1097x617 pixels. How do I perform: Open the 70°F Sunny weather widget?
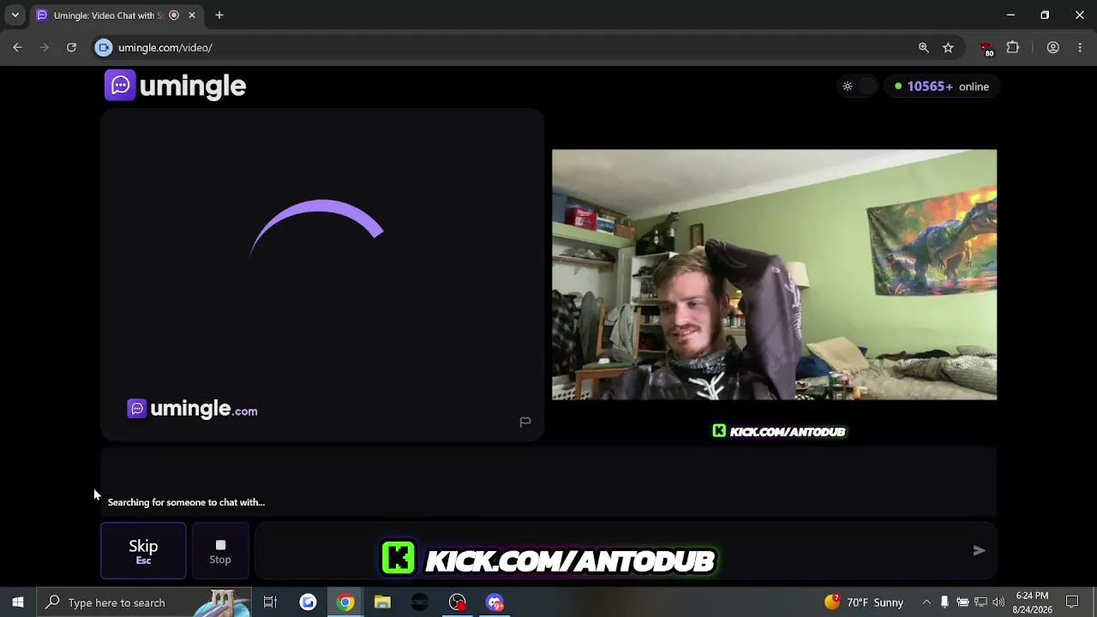pyautogui.click(x=865, y=602)
